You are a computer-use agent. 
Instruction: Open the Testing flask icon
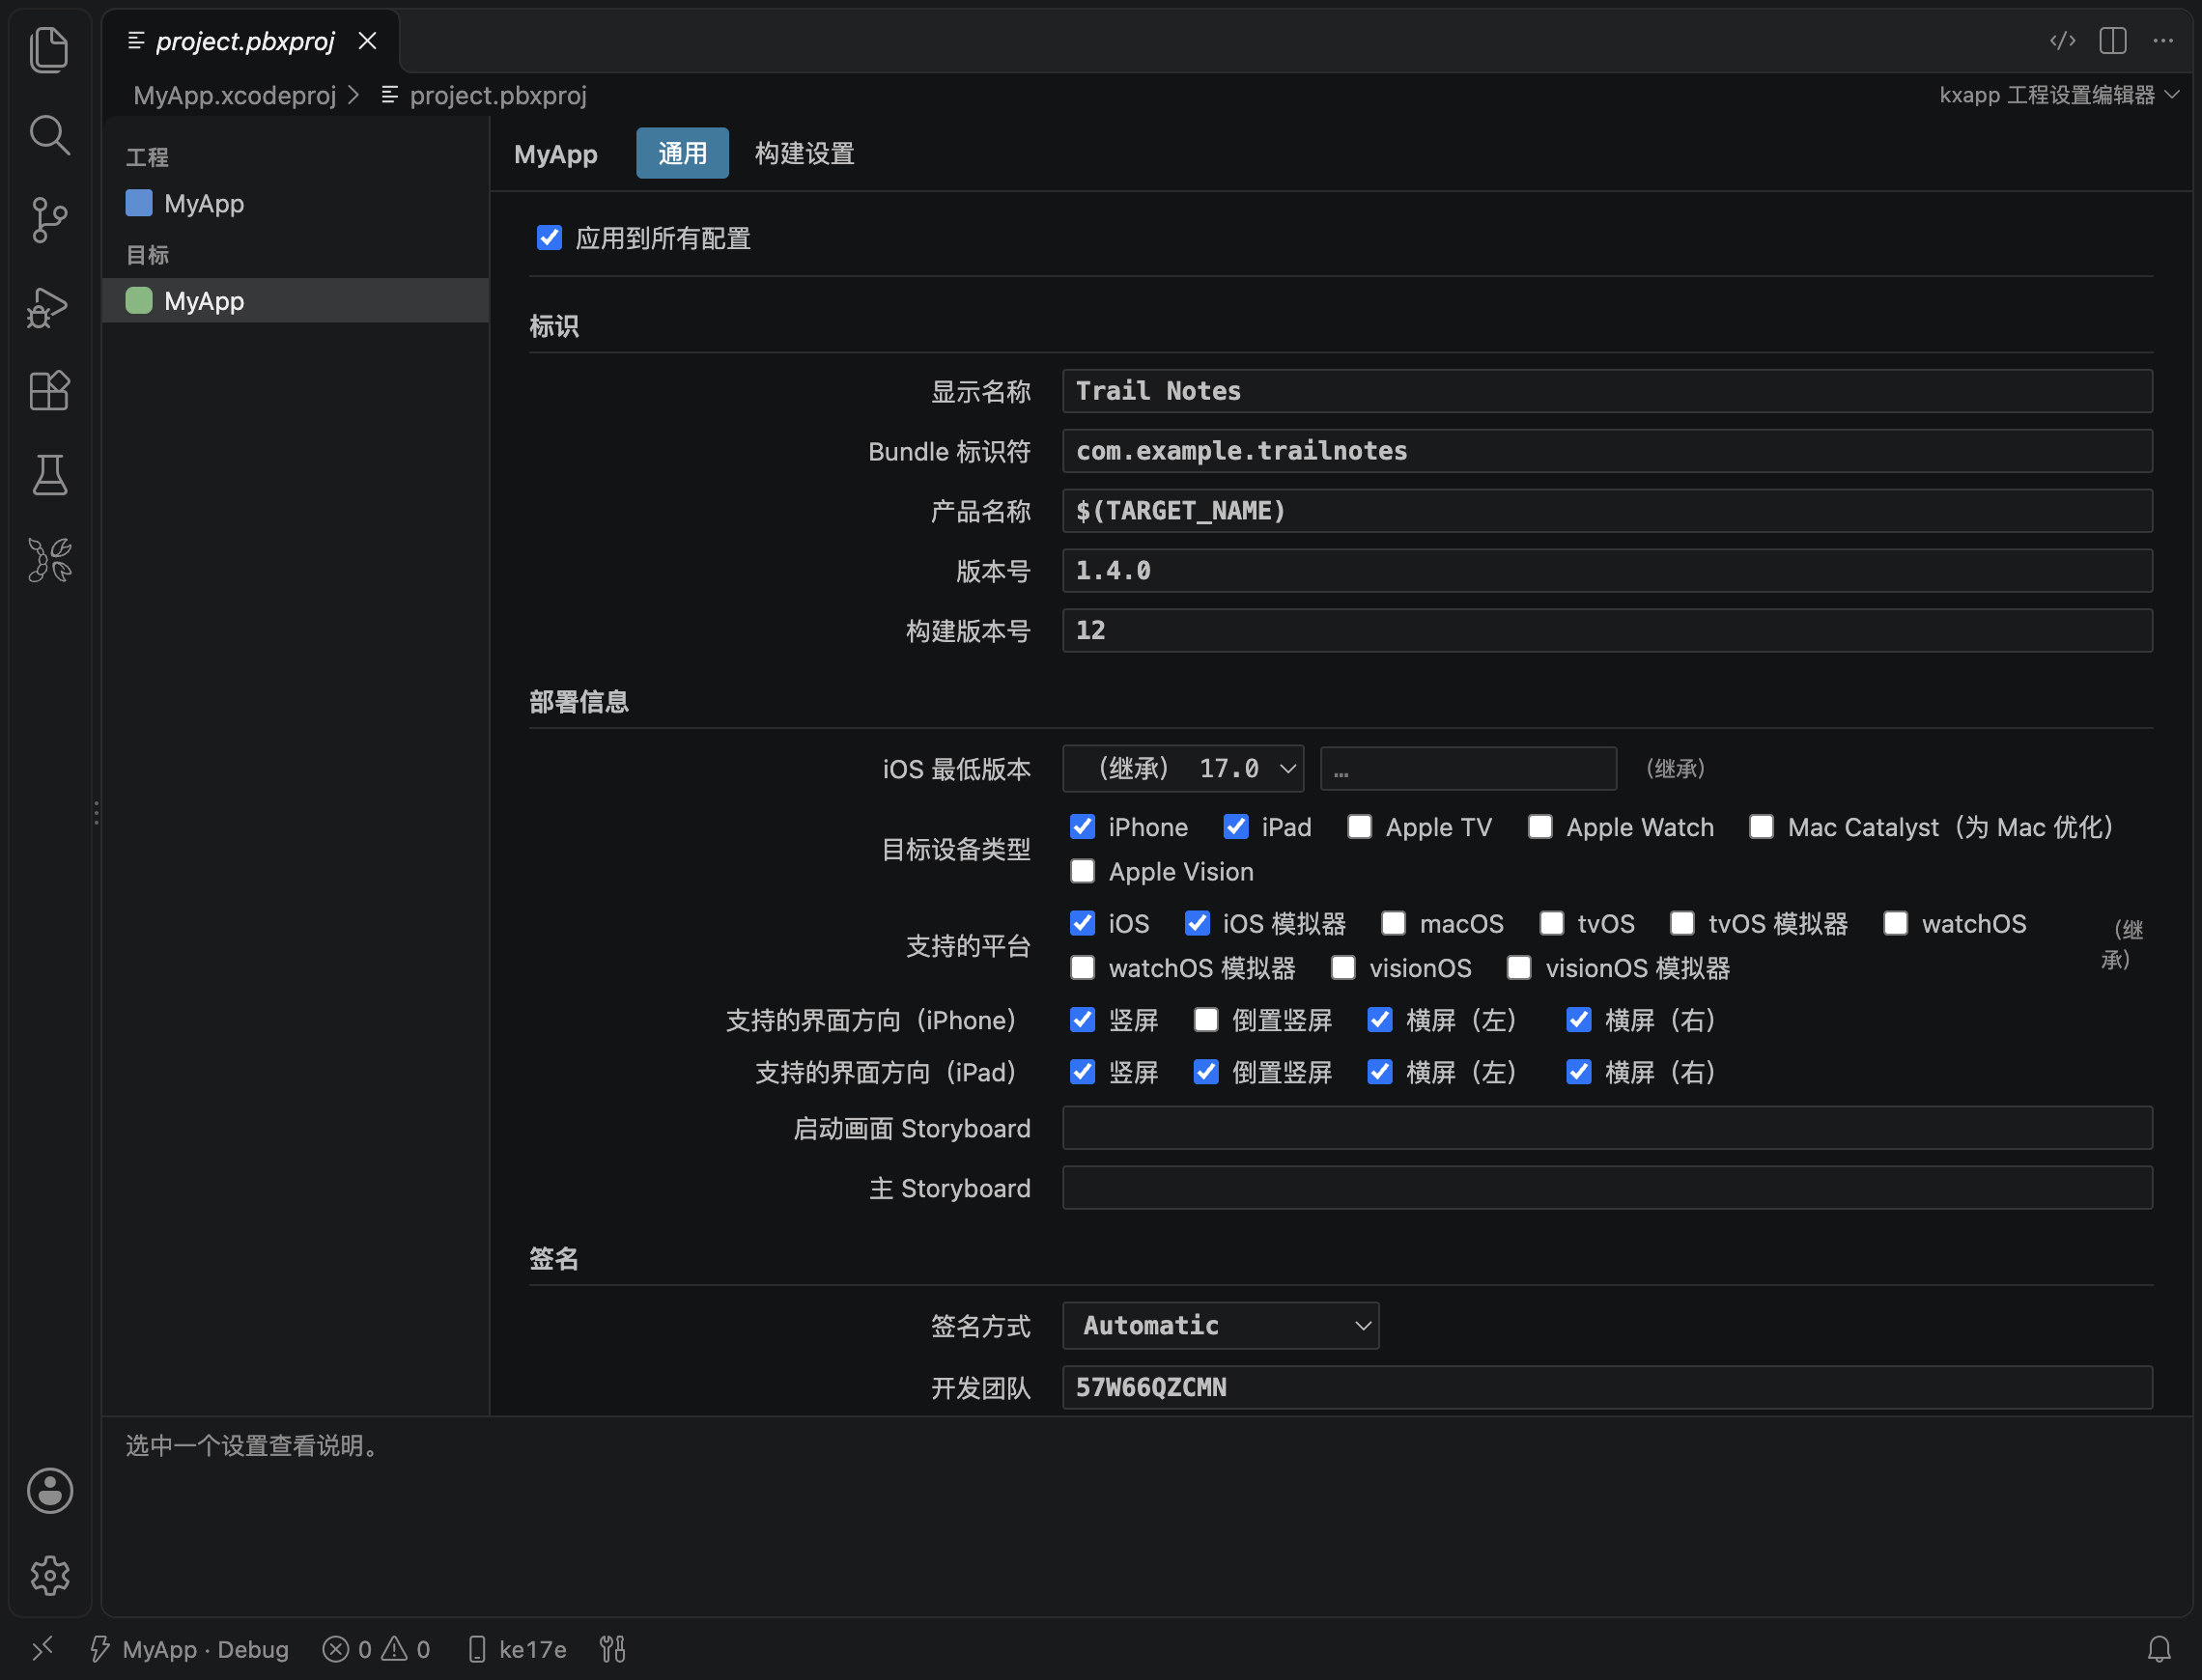(x=49, y=475)
